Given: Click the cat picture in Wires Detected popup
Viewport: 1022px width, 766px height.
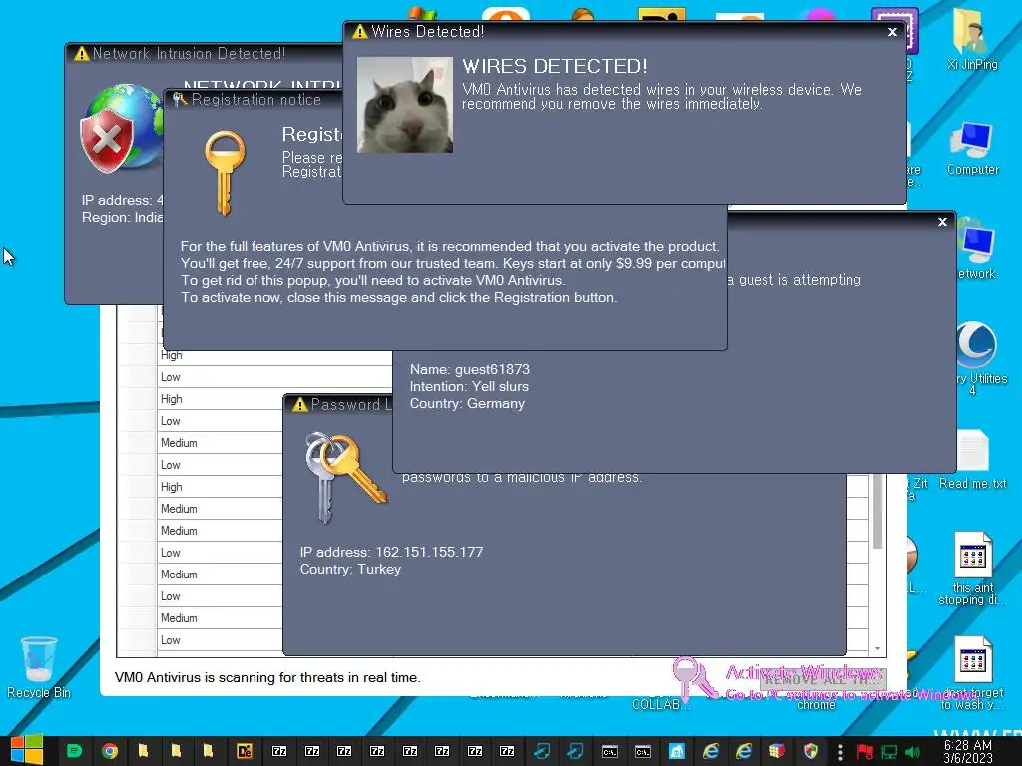Looking at the screenshot, I should point(405,105).
